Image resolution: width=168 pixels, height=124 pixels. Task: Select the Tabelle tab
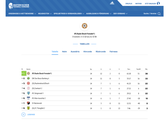[55, 52]
